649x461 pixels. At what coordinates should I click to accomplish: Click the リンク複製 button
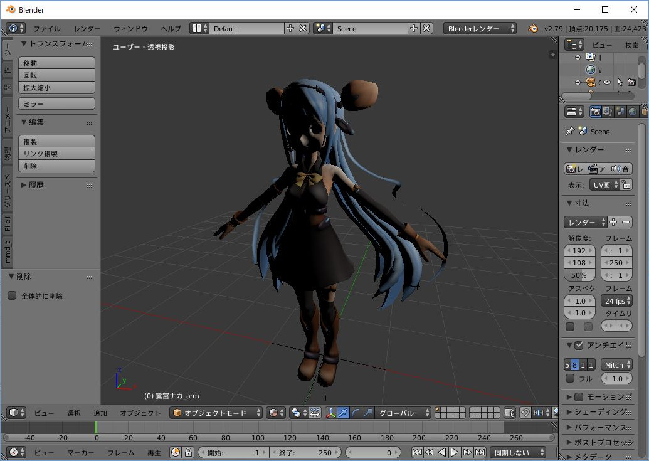click(x=56, y=154)
